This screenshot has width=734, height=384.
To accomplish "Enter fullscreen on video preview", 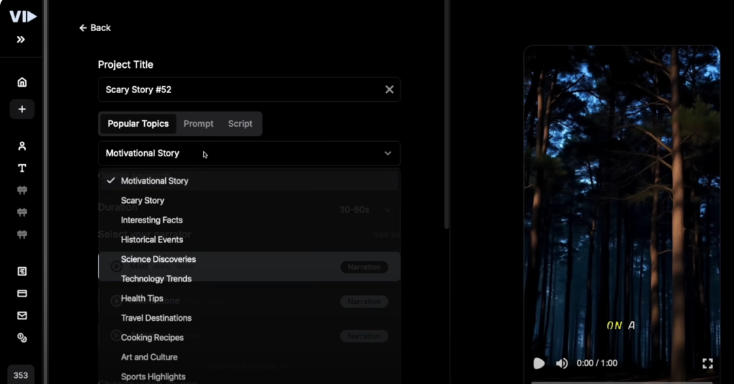I will [x=707, y=364].
